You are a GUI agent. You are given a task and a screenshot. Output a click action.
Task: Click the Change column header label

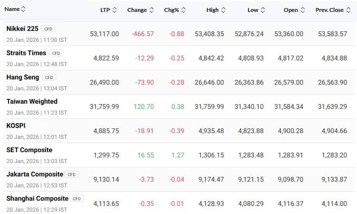pos(137,10)
